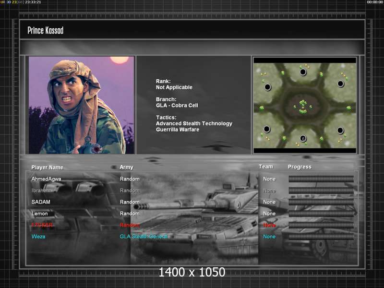384x288 pixels.
Task: Click Weza's team None value
Action: [x=269, y=237]
